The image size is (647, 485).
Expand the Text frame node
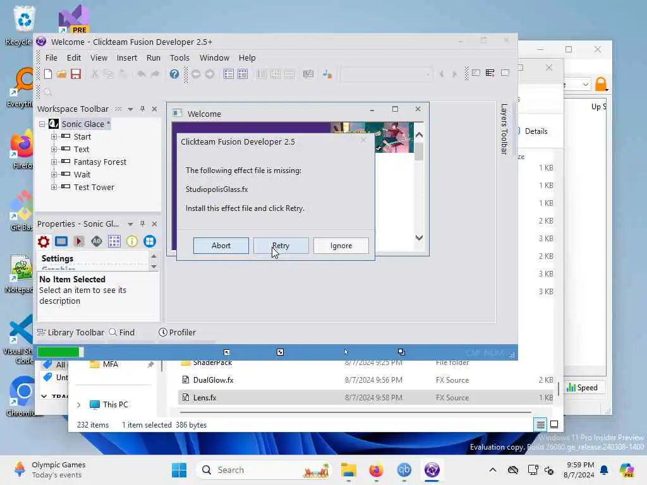click(54, 149)
